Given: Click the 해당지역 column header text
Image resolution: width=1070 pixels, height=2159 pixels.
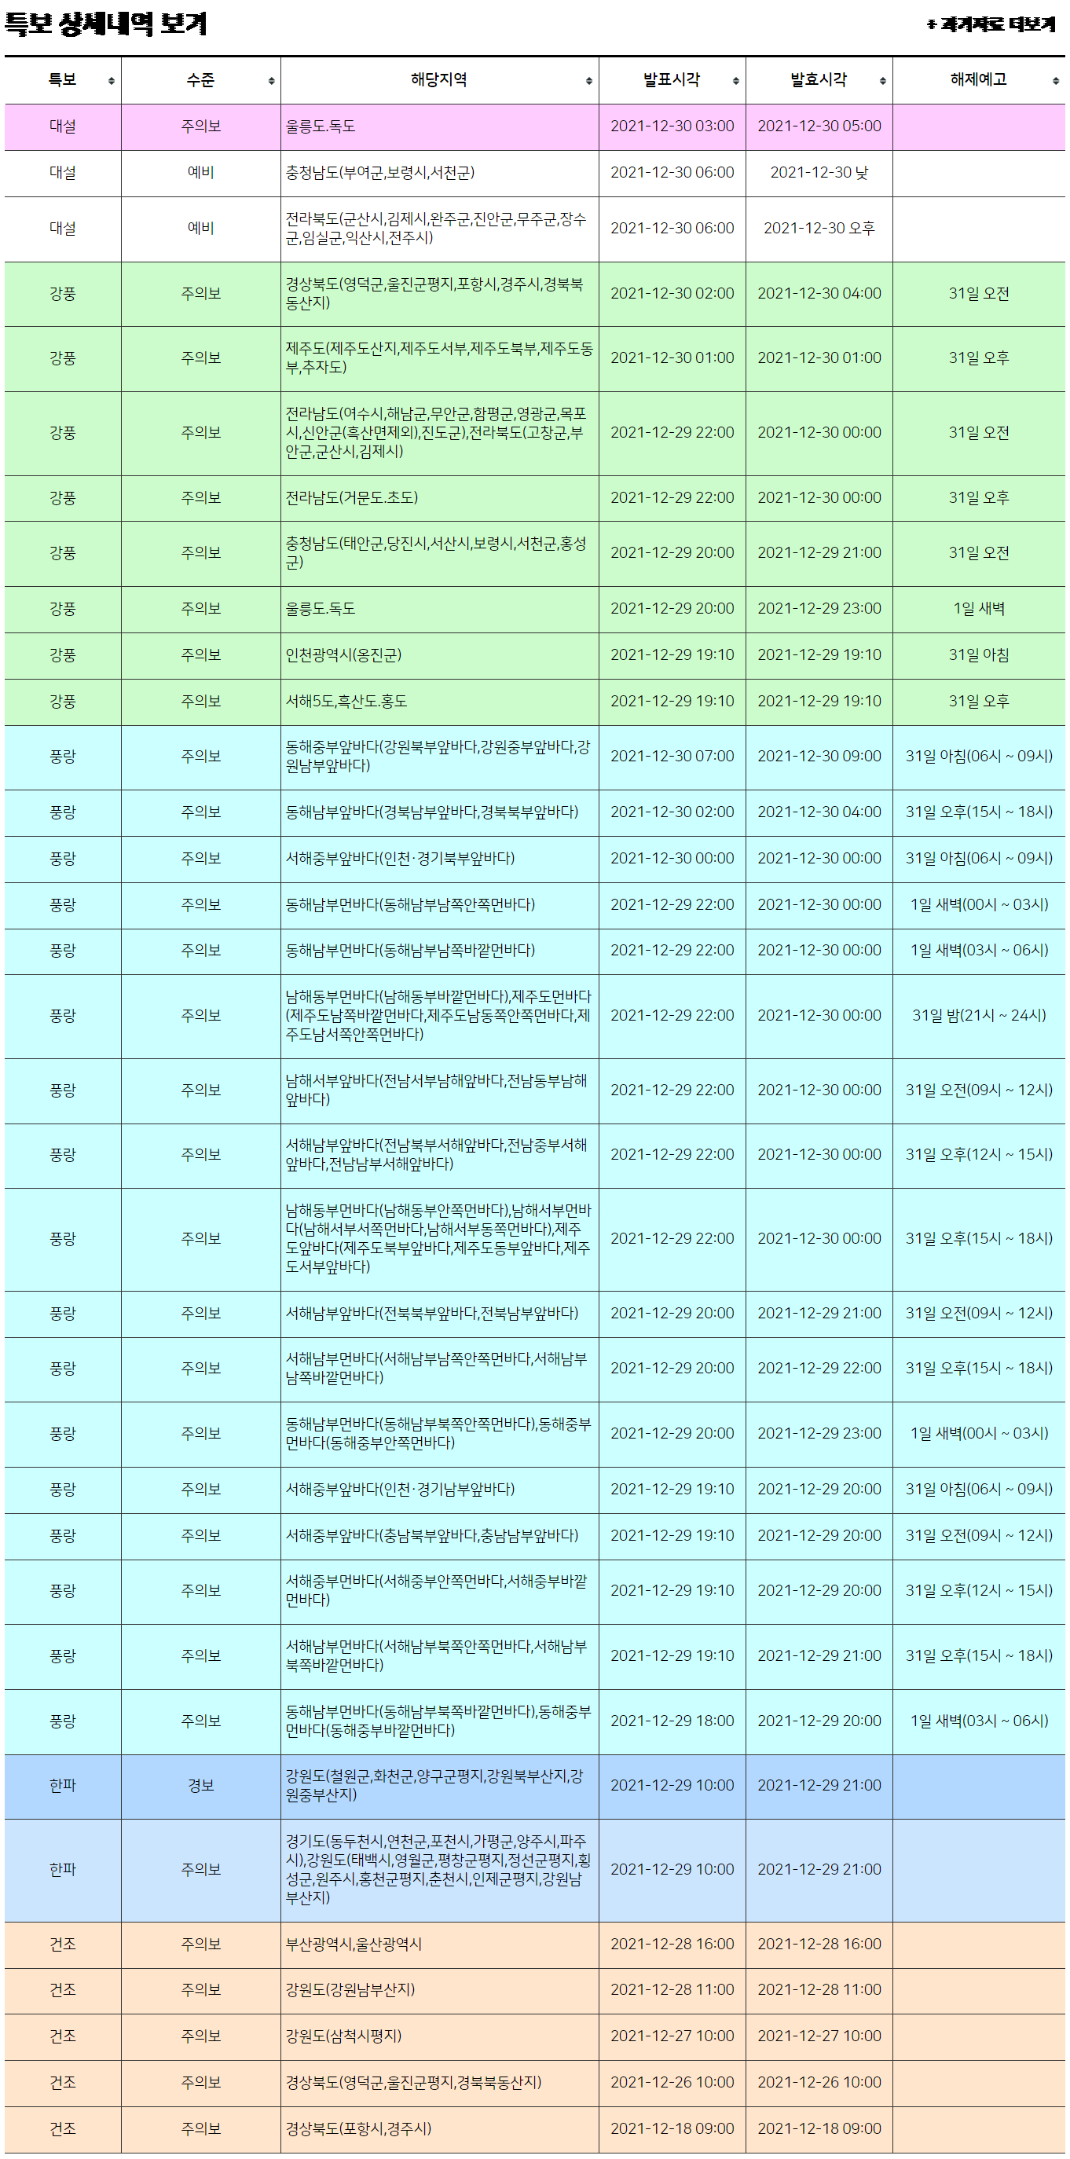Looking at the screenshot, I should (439, 79).
